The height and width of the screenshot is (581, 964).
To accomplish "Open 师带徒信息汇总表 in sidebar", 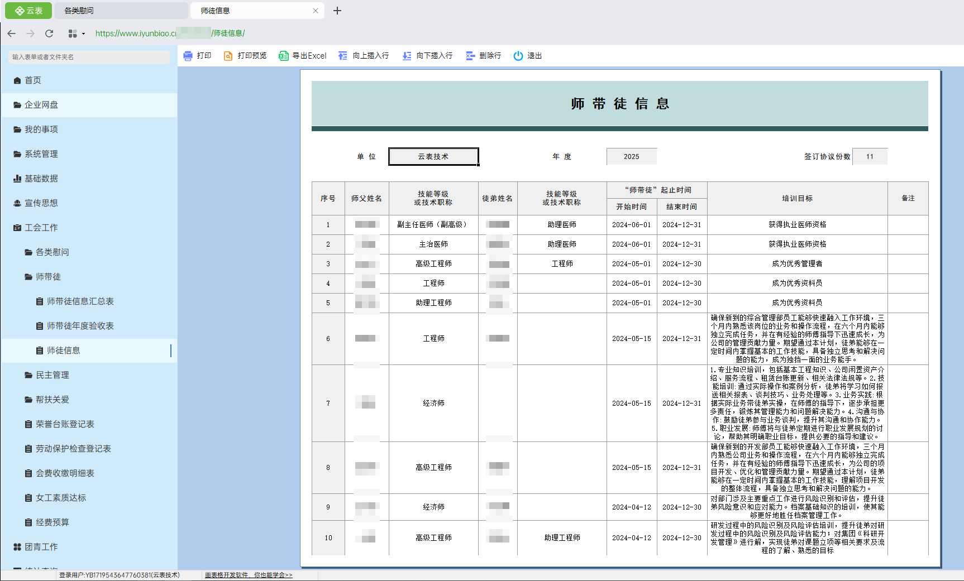I will point(80,301).
